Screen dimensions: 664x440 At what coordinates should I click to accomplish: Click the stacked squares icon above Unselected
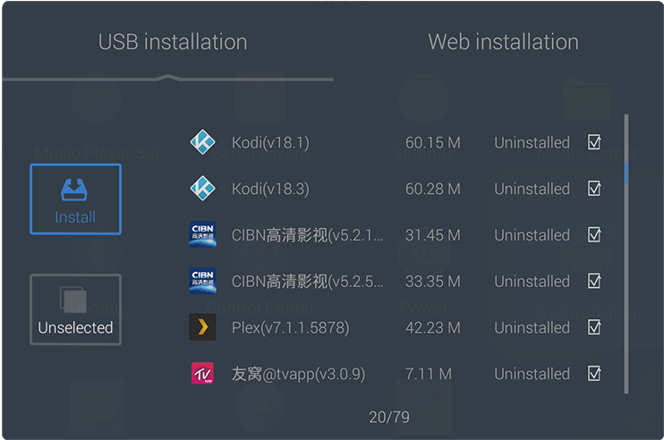pos(73,300)
